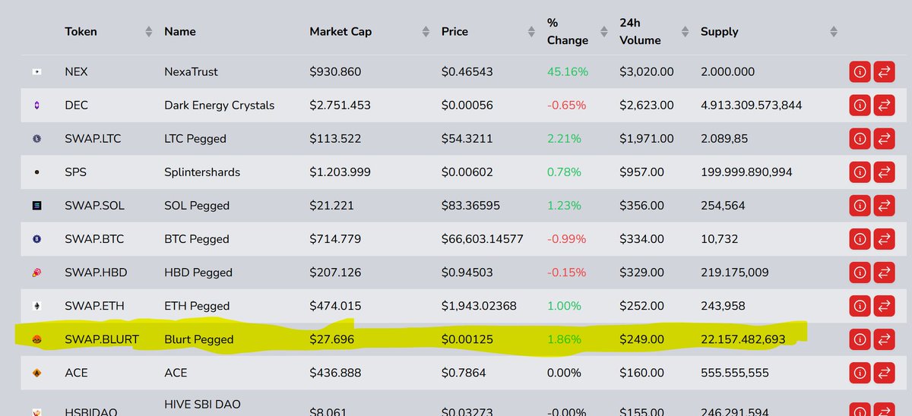Click the swap icon in the SWAP.LTC row
This screenshot has width=912, height=416.
tap(885, 139)
